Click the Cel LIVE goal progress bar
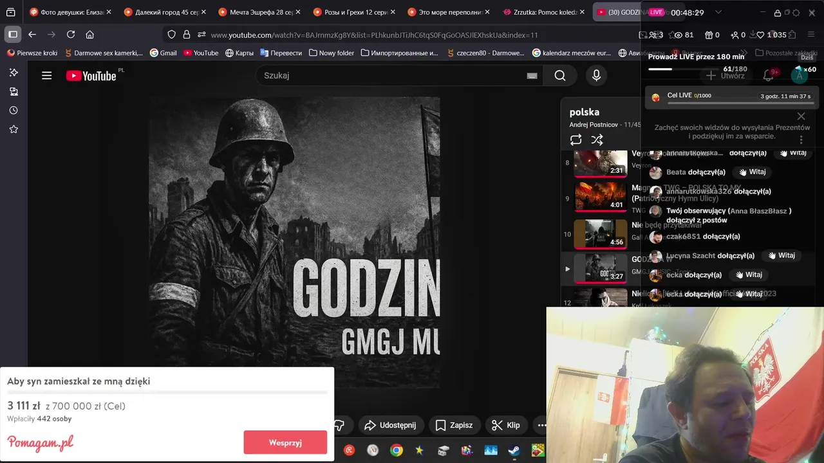Viewport: 824px width, 463px height. 740,102
